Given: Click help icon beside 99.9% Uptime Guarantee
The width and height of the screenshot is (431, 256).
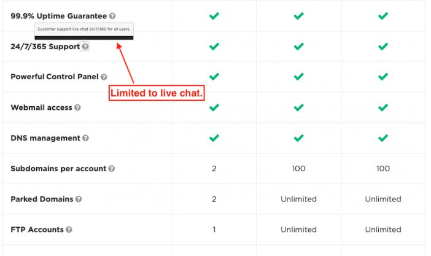Looking at the screenshot, I should pos(112,16).
